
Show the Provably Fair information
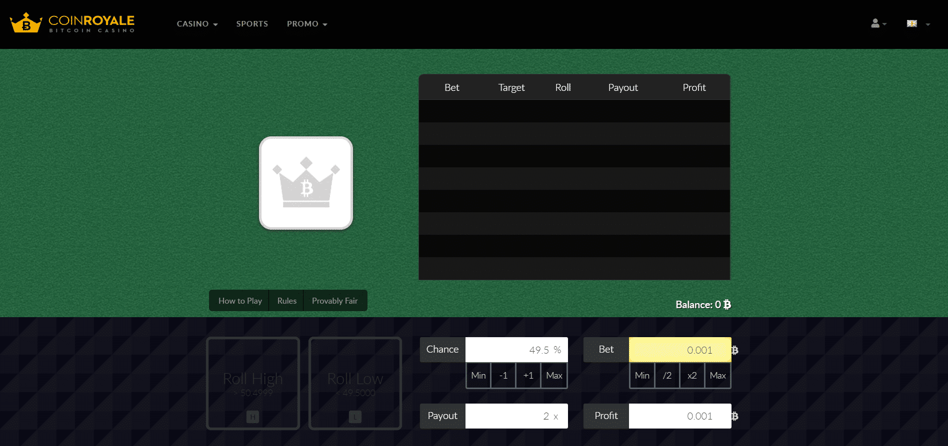tap(334, 301)
